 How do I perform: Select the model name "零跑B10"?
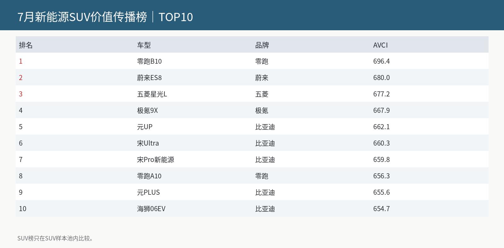(149, 61)
